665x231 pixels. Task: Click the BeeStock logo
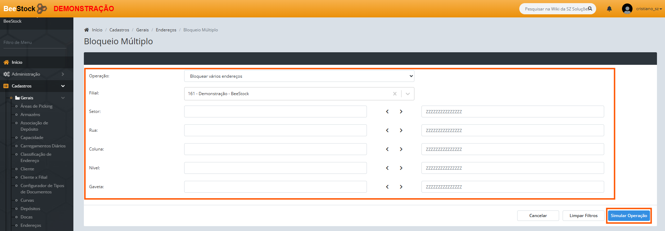25,9
